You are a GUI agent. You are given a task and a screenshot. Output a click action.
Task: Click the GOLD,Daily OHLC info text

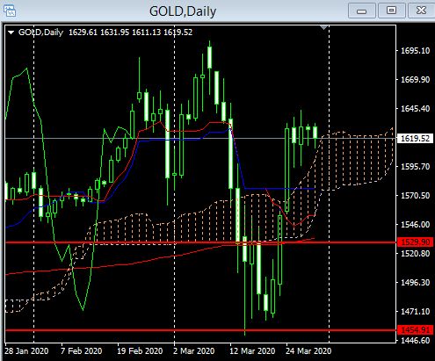(105, 32)
